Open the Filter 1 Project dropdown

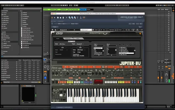[x=99, y=46]
